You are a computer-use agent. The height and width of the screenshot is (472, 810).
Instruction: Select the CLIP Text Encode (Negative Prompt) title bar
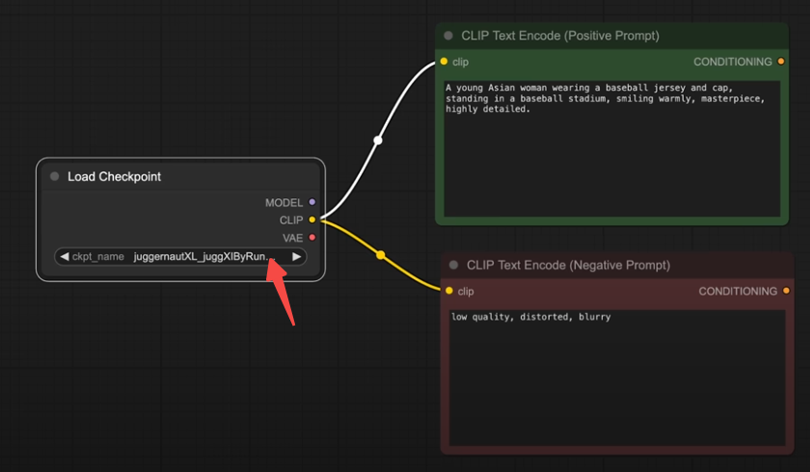[x=568, y=265]
